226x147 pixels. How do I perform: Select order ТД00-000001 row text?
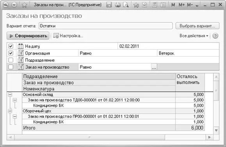coord(84,100)
